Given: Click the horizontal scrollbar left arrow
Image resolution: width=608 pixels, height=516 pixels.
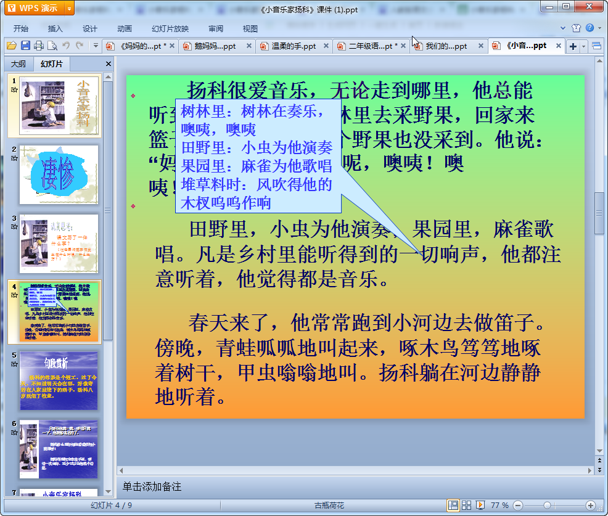Looking at the screenshot, I should click(x=121, y=470).
